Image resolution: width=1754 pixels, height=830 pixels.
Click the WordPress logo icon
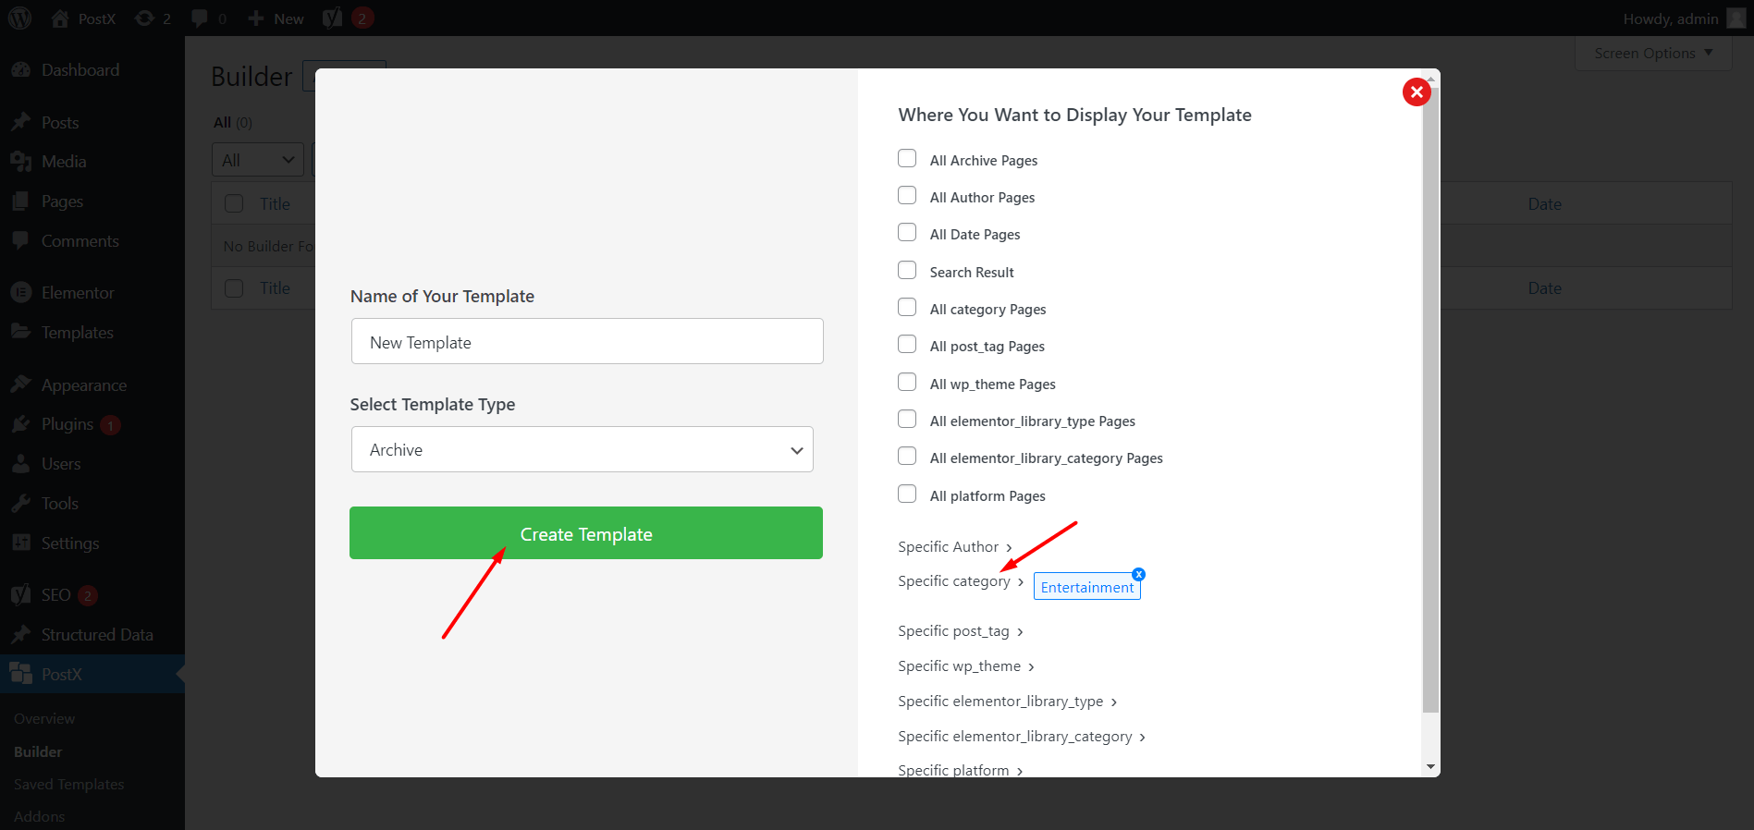(19, 18)
